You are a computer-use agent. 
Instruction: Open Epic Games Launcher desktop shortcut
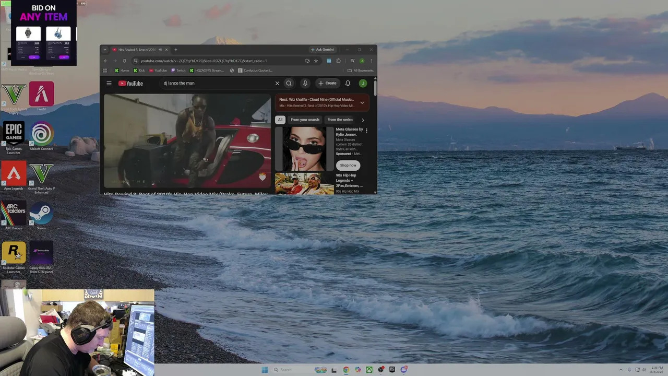(14, 137)
